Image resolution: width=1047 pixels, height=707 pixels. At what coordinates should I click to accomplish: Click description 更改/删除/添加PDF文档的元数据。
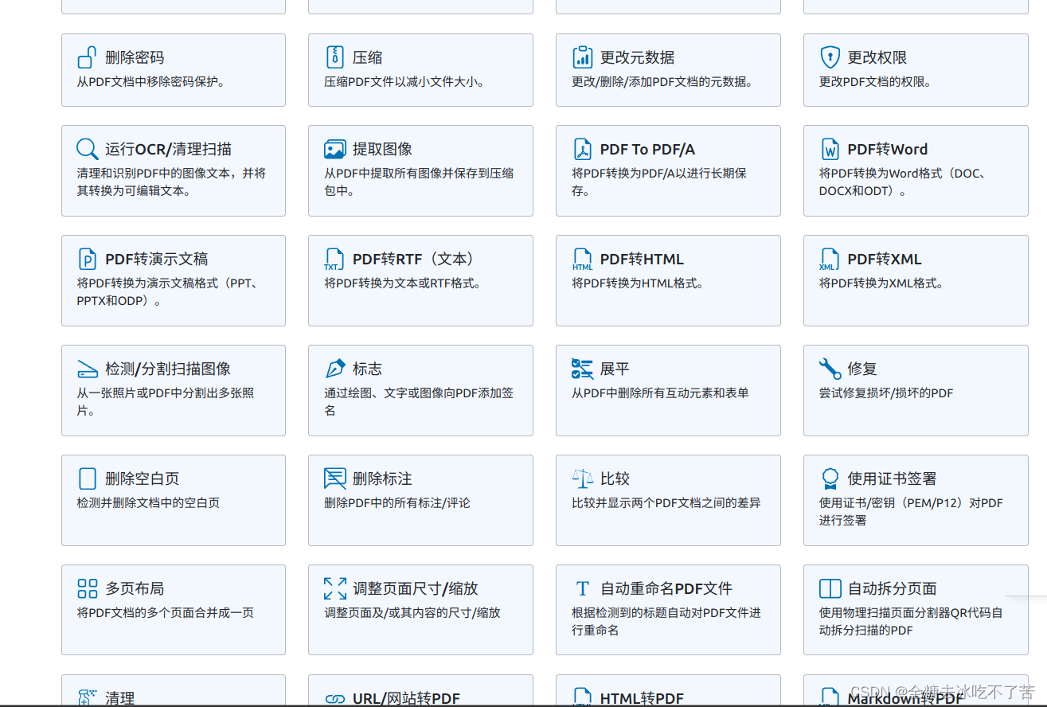click(662, 81)
